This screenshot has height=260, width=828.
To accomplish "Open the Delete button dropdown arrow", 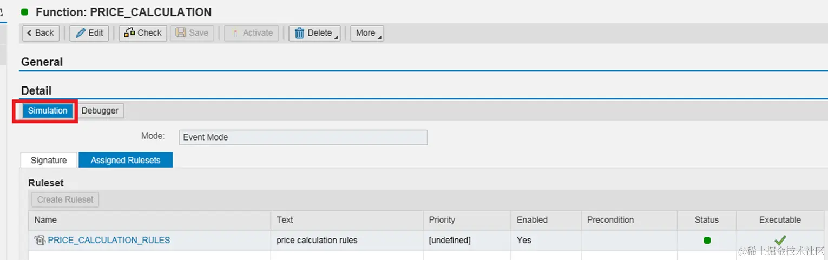I will 336,37.
